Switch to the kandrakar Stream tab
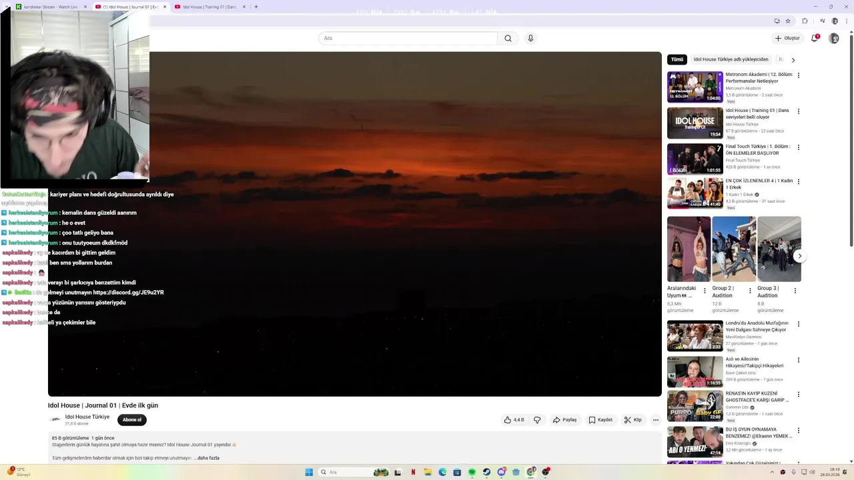The width and height of the screenshot is (854, 480). coord(51,7)
